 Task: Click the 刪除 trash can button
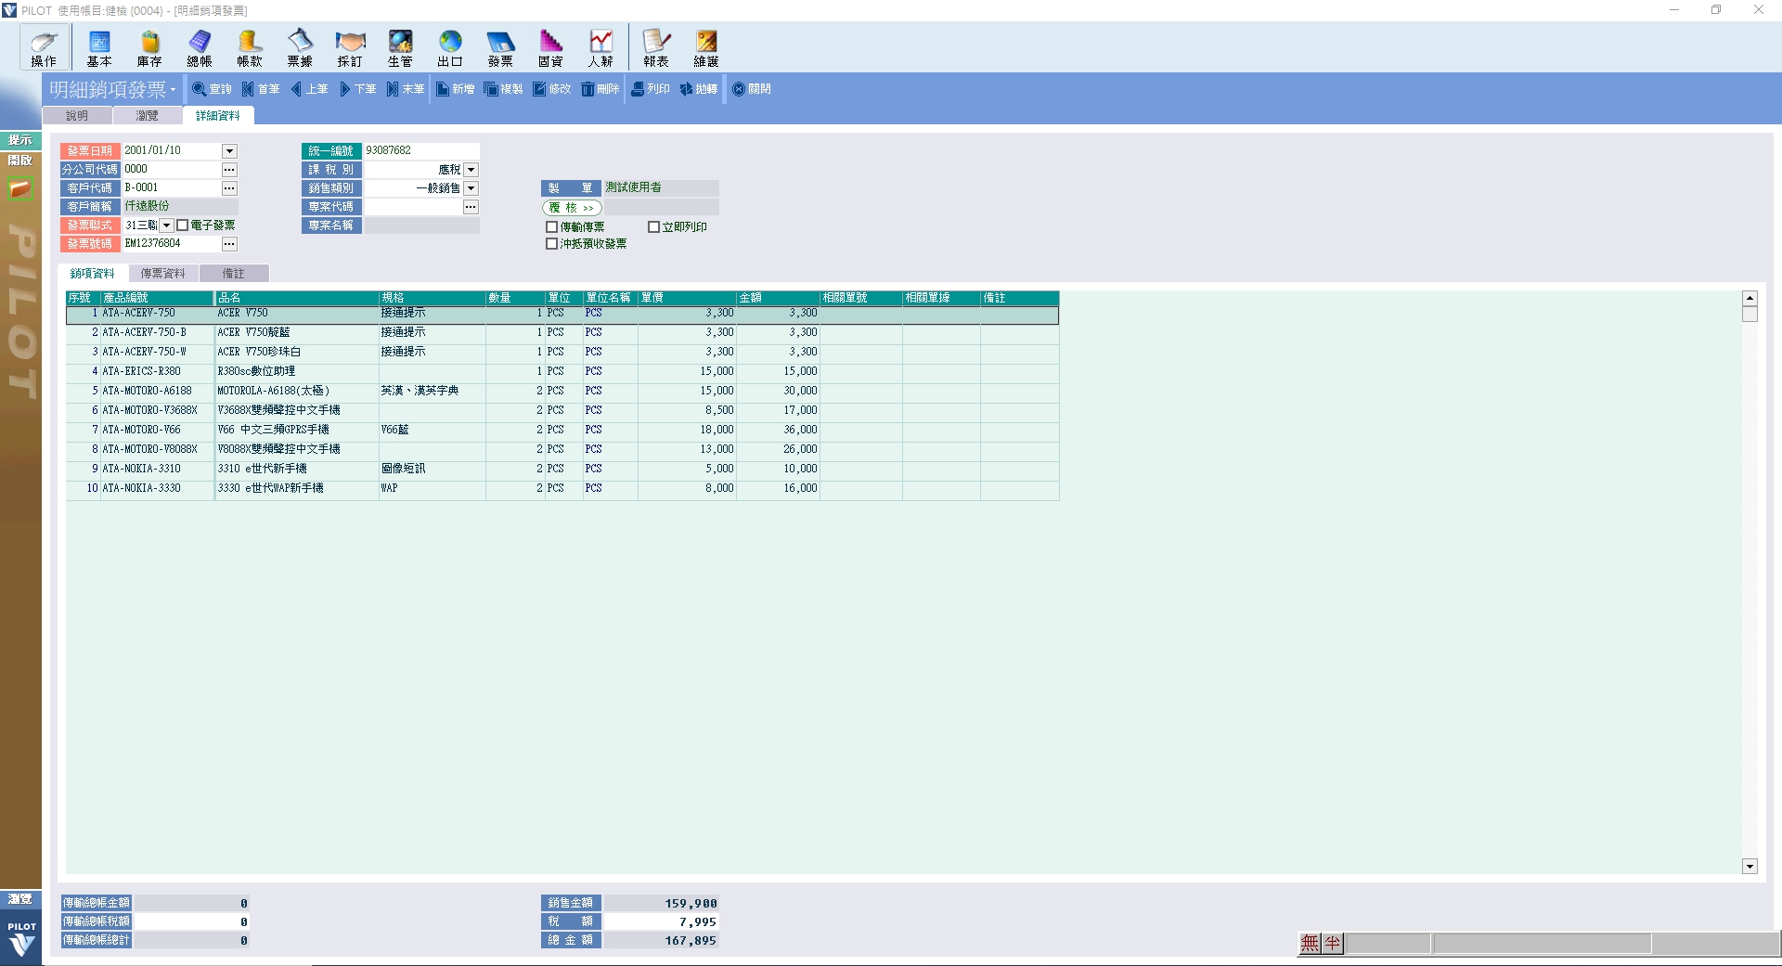point(600,89)
